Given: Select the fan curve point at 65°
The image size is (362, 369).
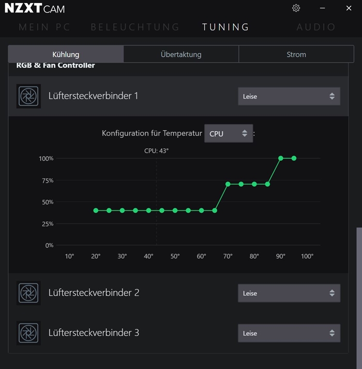Looking at the screenshot, I should point(215,211).
